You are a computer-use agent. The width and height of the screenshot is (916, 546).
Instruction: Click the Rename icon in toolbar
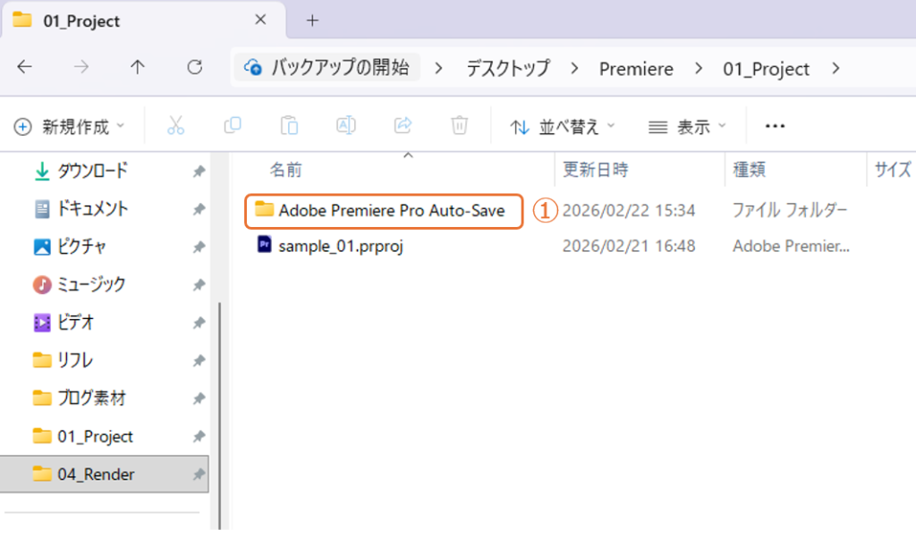[346, 126]
